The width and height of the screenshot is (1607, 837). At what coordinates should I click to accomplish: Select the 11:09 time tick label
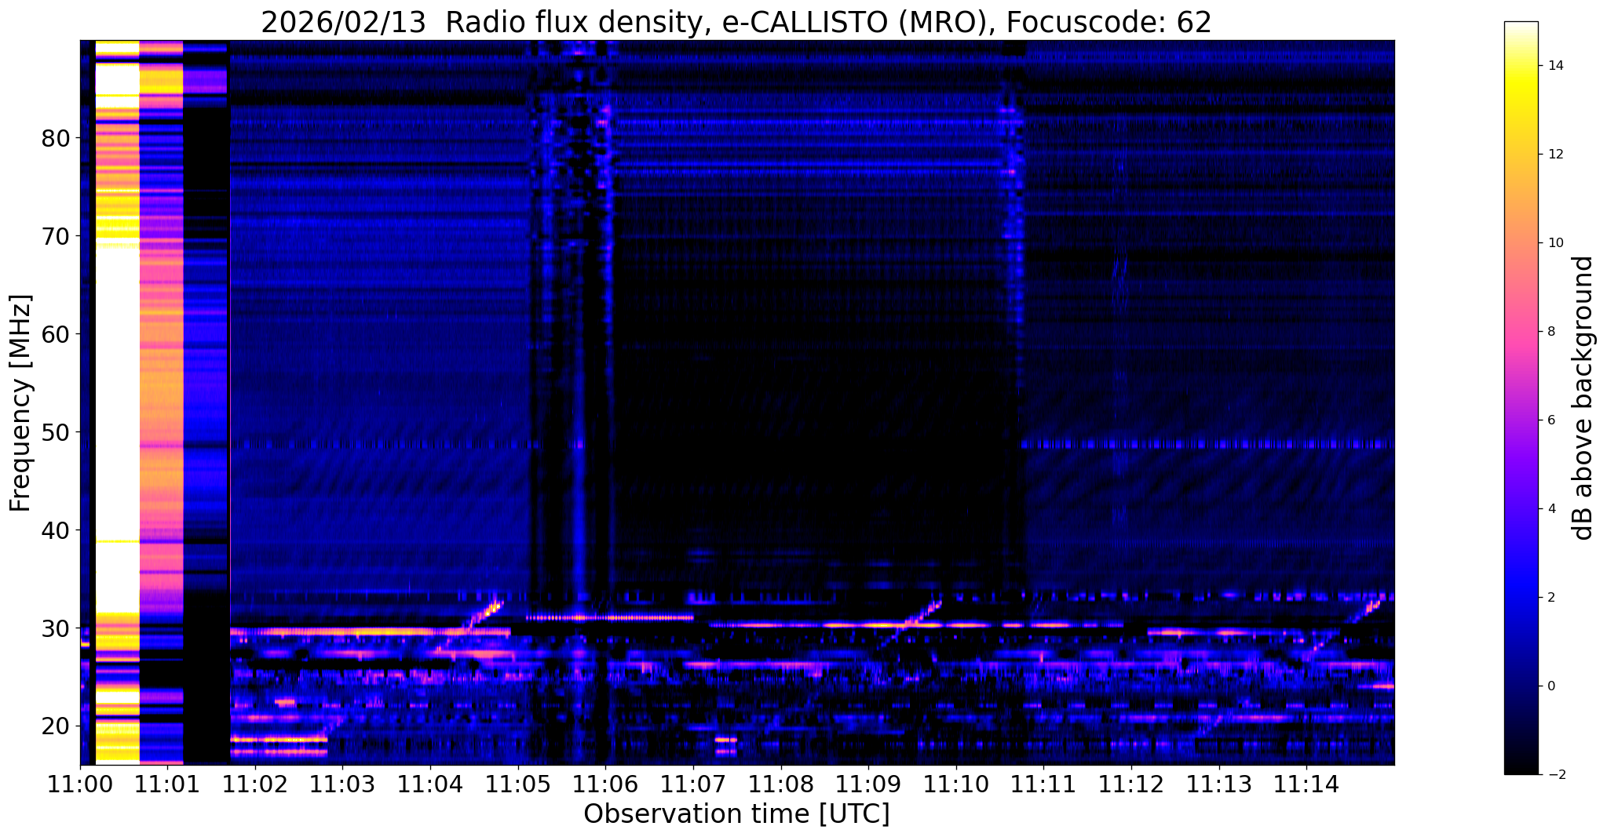coord(868,784)
